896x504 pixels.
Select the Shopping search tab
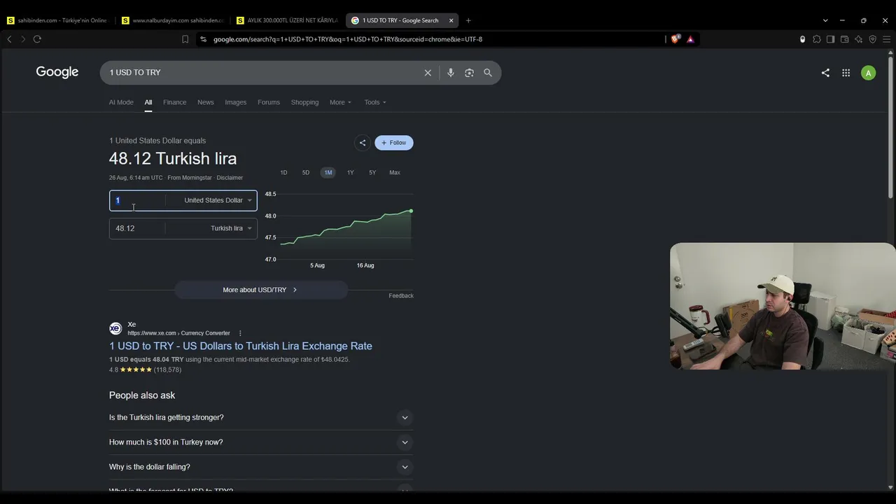[304, 102]
